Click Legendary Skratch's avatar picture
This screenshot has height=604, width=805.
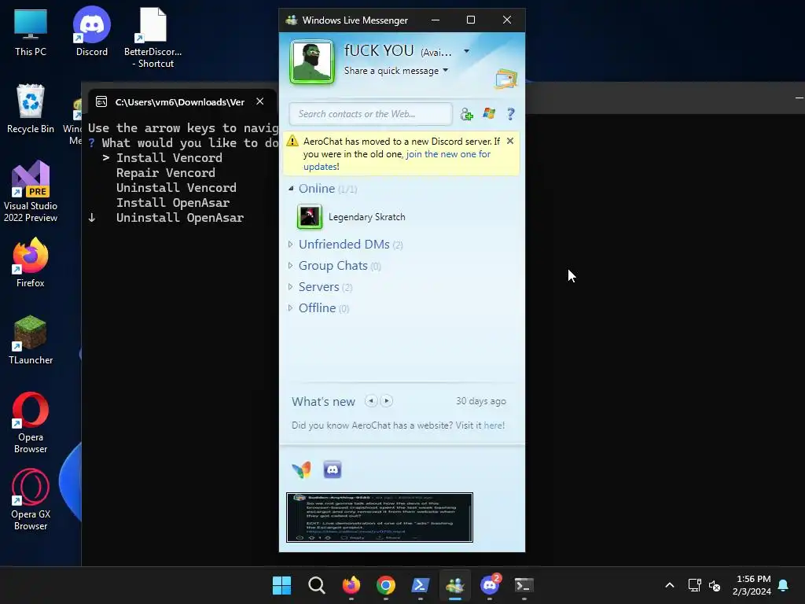coord(310,217)
